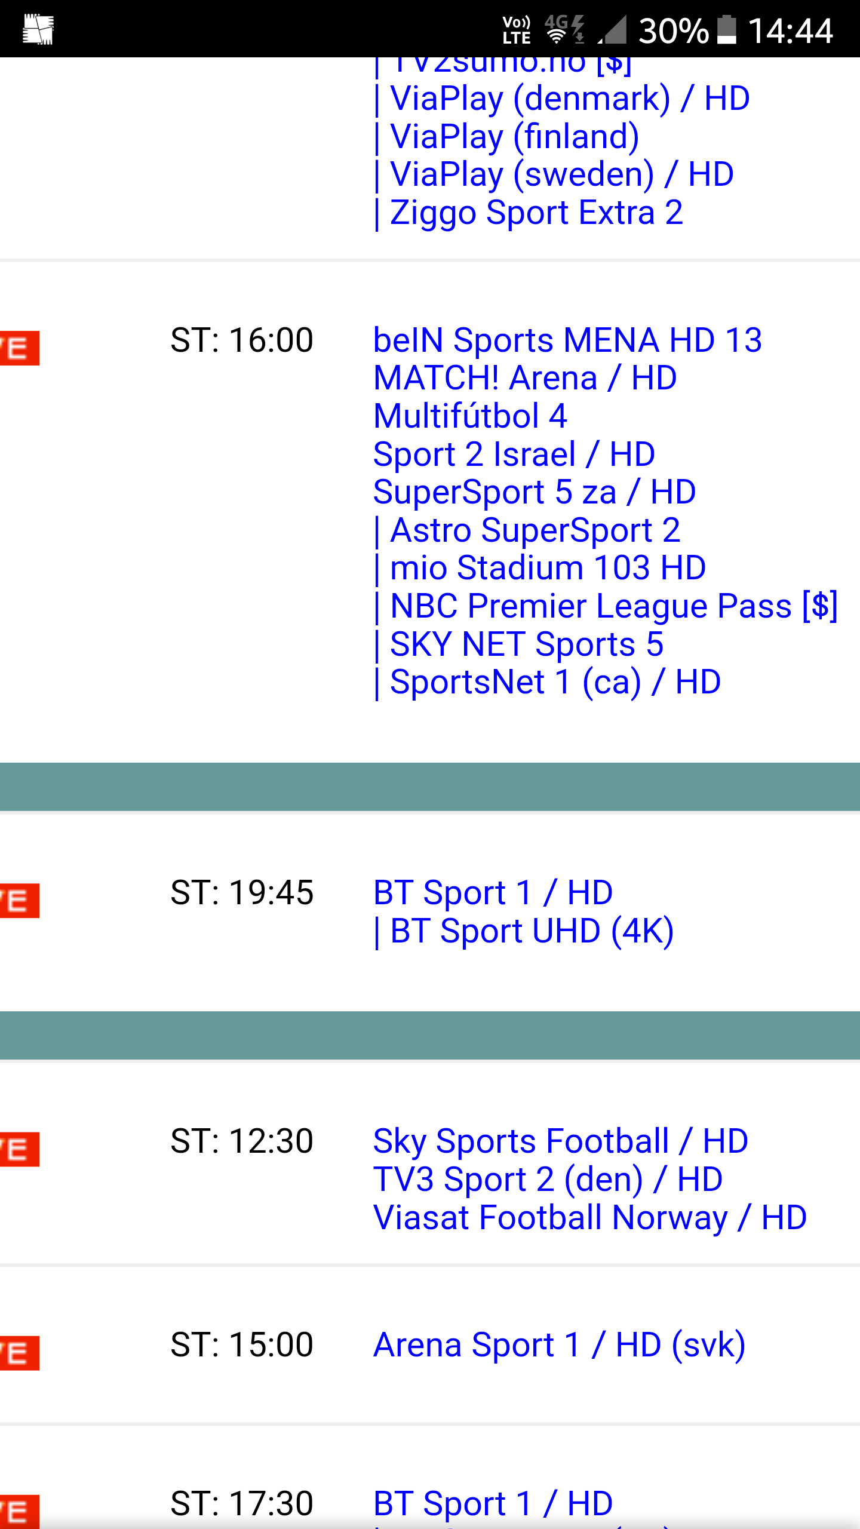Tap the red LIVE badge beside ST: 19:45
This screenshot has width=860, height=1529.
19,900
